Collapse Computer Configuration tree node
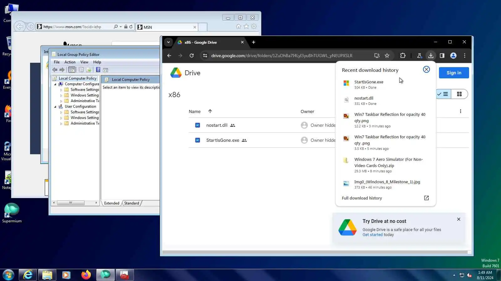This screenshot has height=281, width=501. click(x=55, y=84)
